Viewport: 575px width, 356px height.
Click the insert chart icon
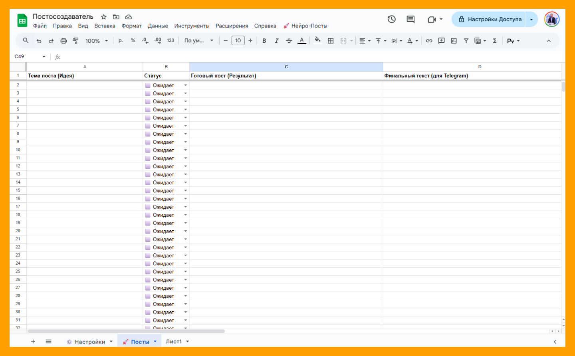click(x=454, y=41)
